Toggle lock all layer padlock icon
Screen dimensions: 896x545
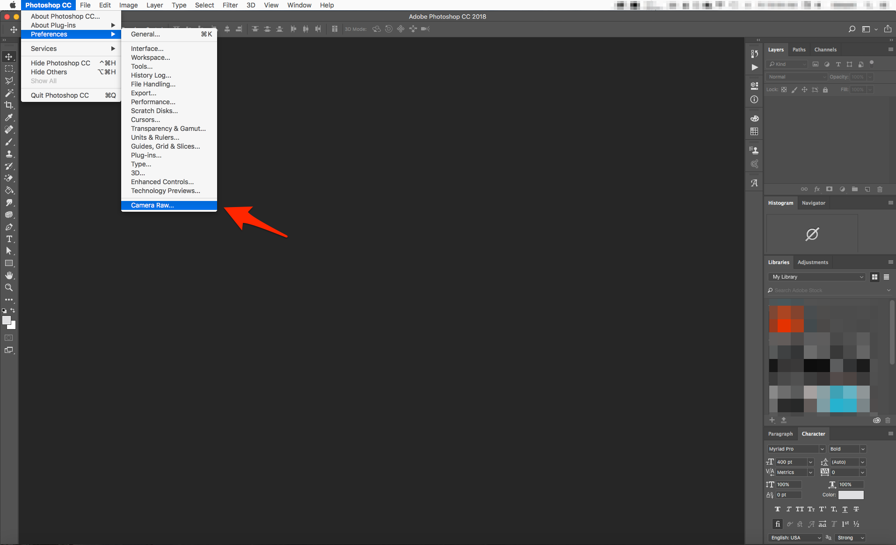(825, 90)
